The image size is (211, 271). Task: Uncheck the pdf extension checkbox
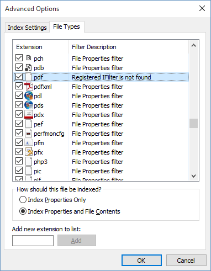pyautogui.click(x=19, y=77)
